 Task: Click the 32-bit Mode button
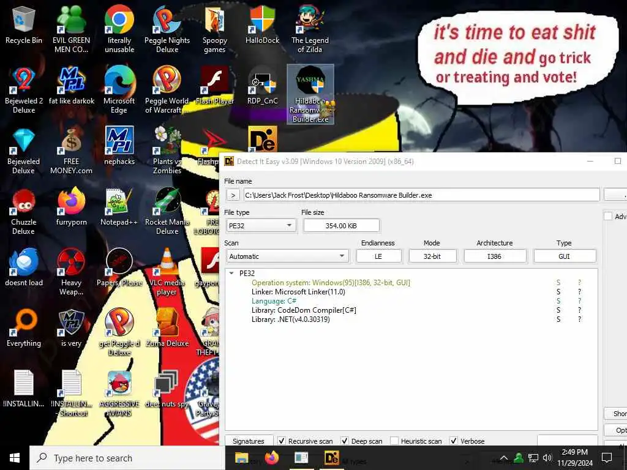(432, 256)
